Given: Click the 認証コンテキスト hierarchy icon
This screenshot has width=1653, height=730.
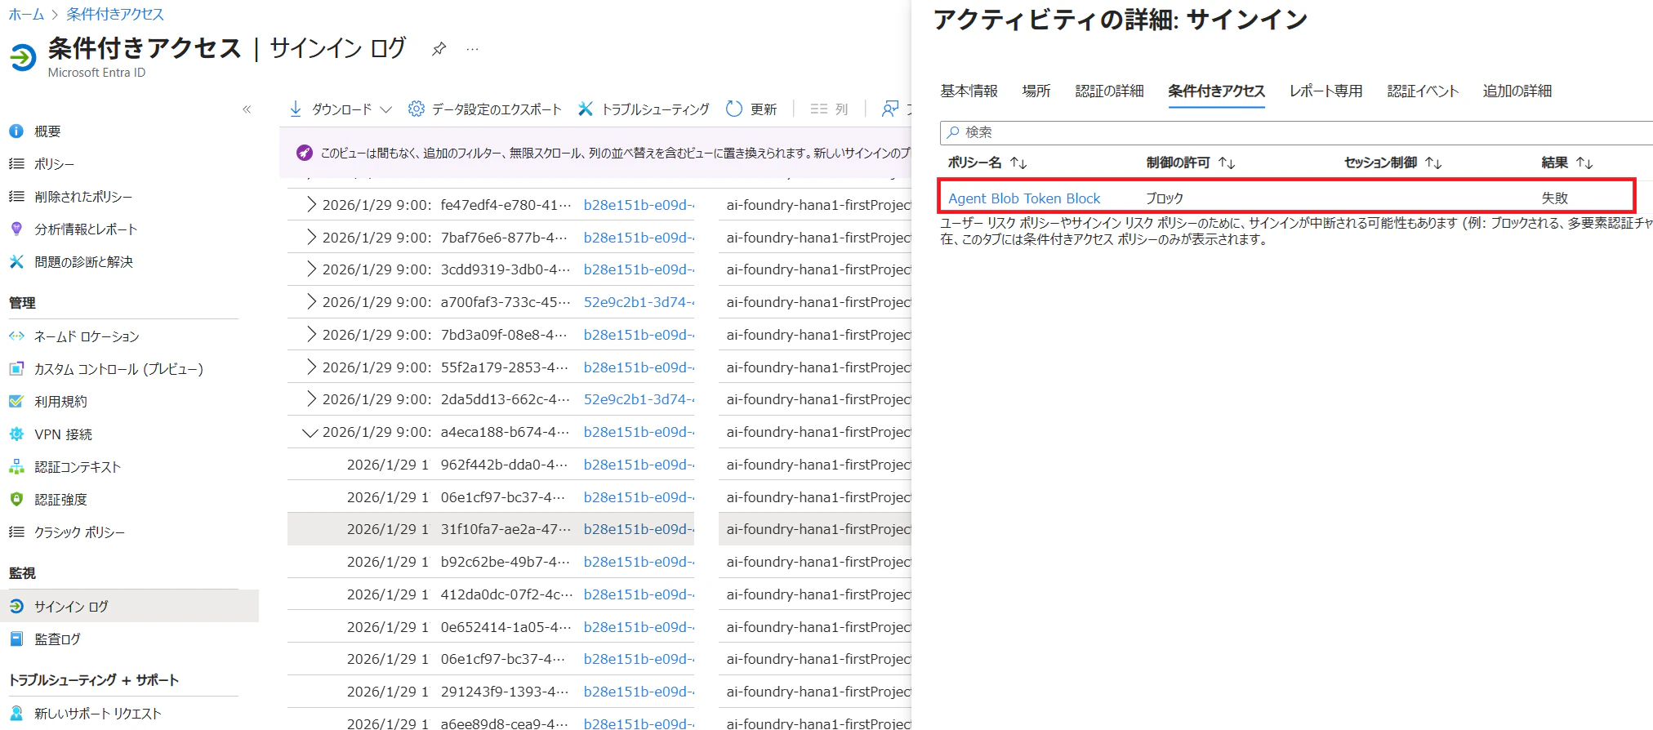Looking at the screenshot, I should 16,466.
